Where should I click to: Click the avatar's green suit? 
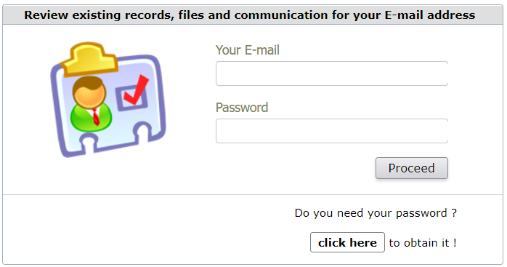click(91, 117)
